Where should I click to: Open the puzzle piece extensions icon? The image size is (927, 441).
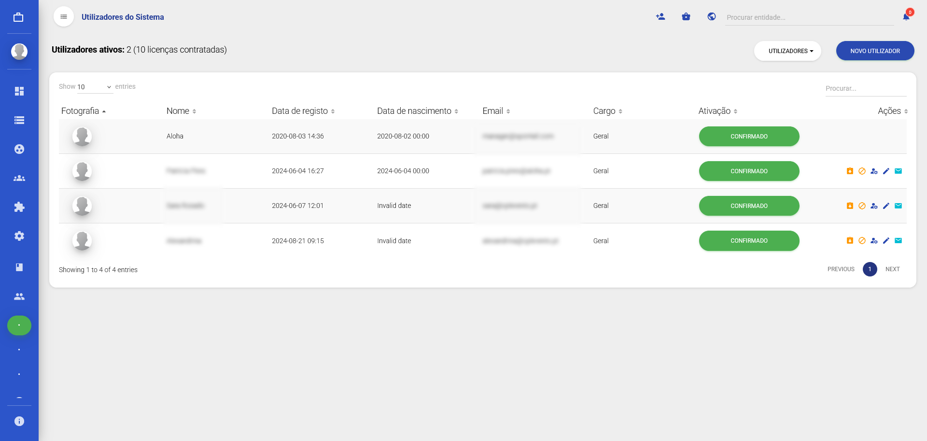19,207
